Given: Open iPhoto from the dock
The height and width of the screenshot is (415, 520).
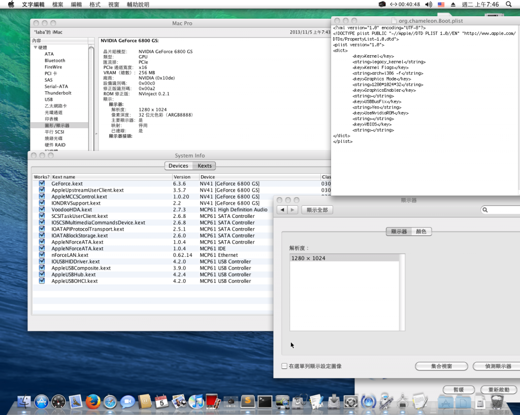Looking at the screenshot, I should pyautogui.click(x=179, y=402).
